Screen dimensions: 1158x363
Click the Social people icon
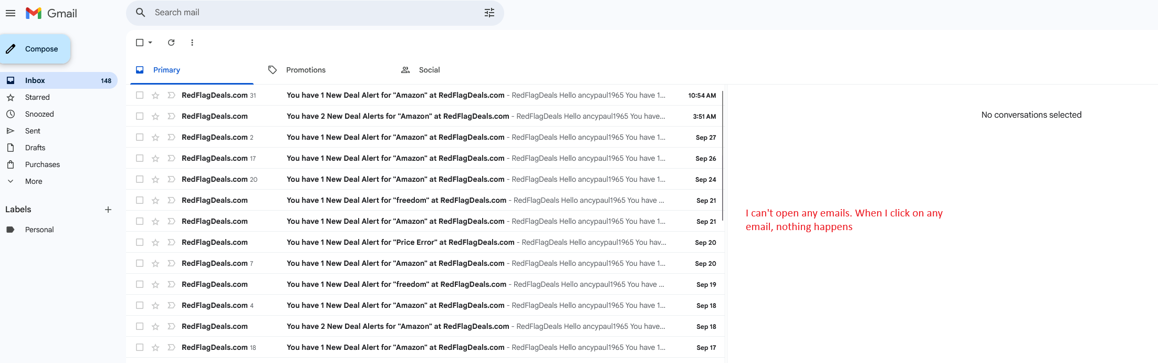click(x=405, y=70)
